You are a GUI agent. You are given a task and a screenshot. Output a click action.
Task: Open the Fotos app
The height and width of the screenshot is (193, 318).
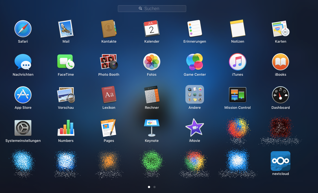[x=152, y=62]
